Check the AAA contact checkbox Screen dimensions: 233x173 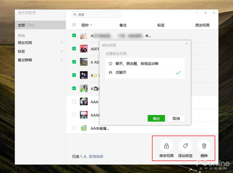tap(74, 101)
